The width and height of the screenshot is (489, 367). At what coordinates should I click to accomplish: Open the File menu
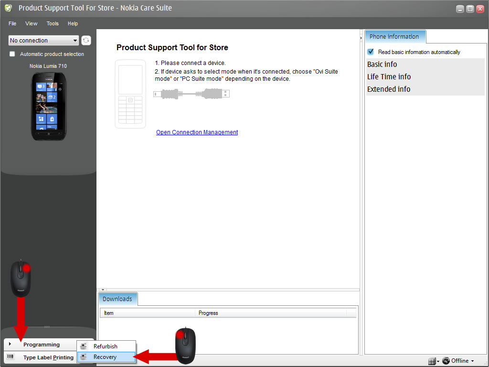point(12,23)
